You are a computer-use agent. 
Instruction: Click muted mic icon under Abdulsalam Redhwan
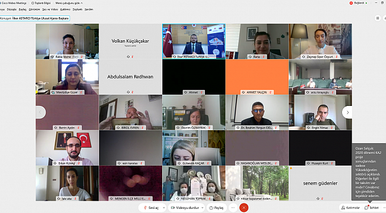tap(132, 92)
